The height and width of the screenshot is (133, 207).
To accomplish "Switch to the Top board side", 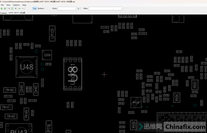I will coord(35,9).
